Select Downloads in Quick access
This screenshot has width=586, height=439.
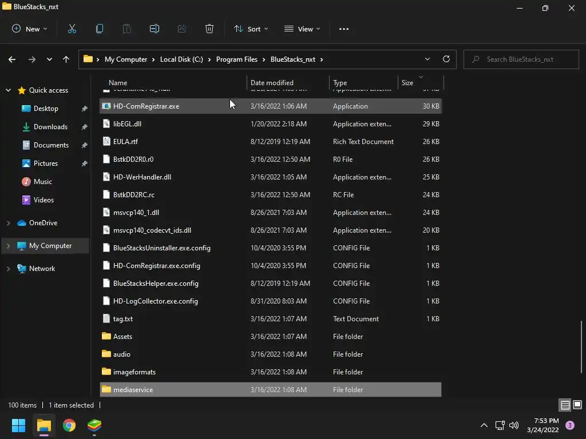click(50, 126)
